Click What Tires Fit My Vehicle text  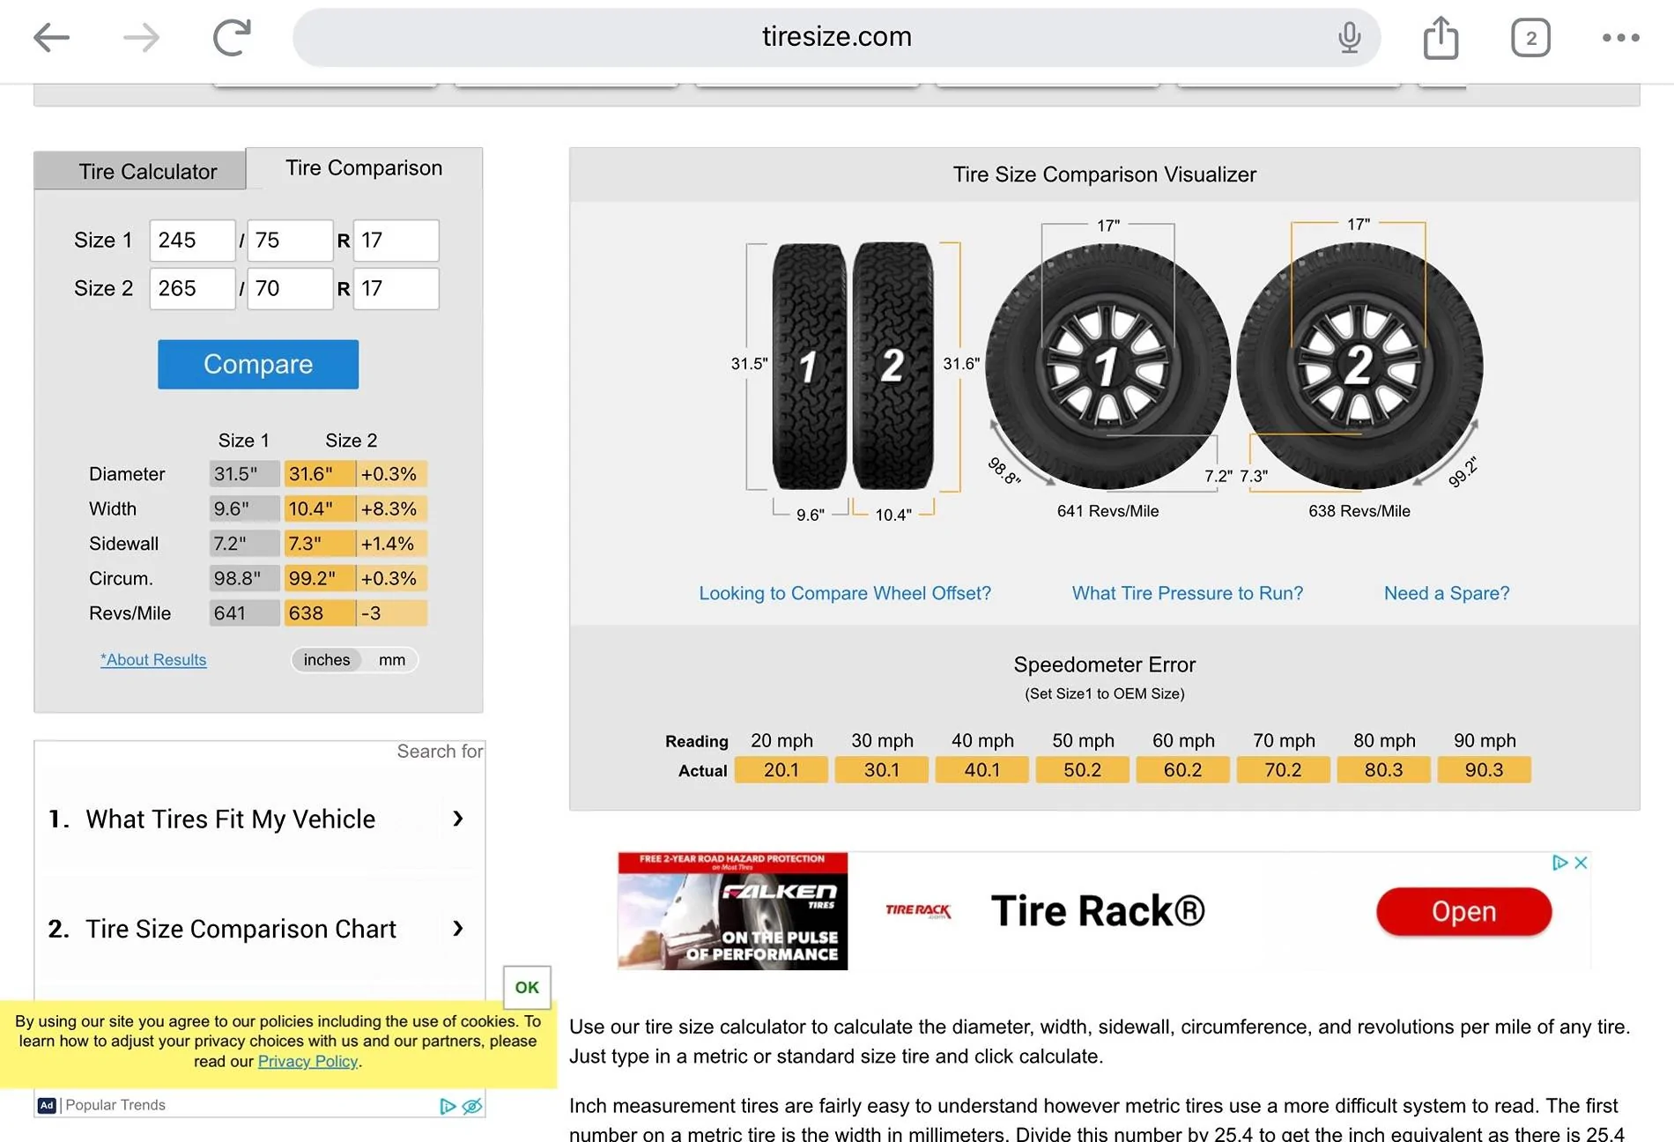click(231, 819)
